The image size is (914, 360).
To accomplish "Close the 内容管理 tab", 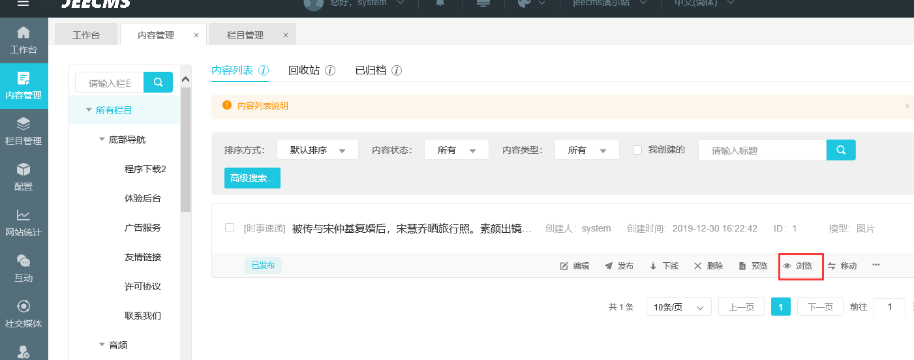I will click(x=196, y=35).
